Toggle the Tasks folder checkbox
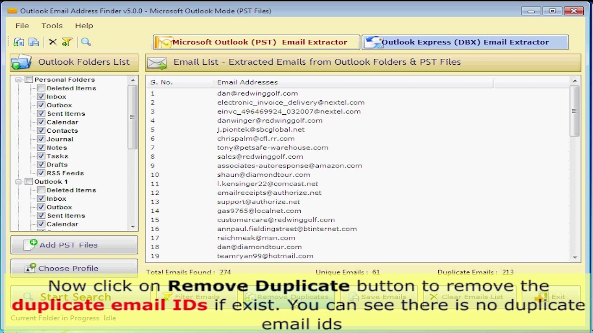Image resolution: width=593 pixels, height=333 pixels. [41, 156]
